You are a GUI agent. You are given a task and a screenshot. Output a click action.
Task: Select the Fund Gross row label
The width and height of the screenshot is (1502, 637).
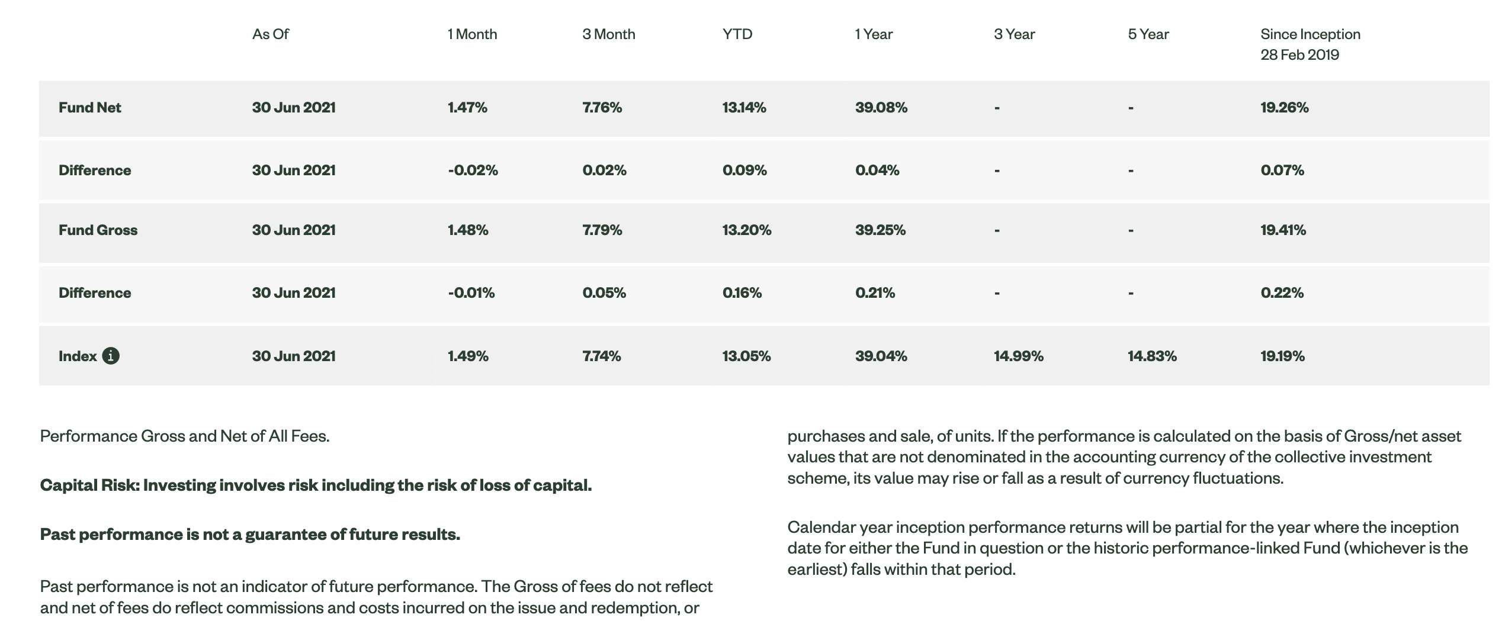pos(98,230)
